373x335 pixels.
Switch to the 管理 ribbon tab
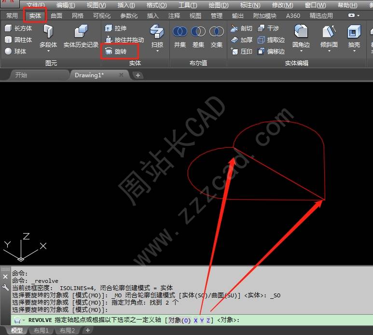pos(217,16)
